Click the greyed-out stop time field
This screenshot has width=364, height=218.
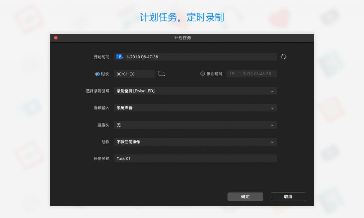click(251, 74)
